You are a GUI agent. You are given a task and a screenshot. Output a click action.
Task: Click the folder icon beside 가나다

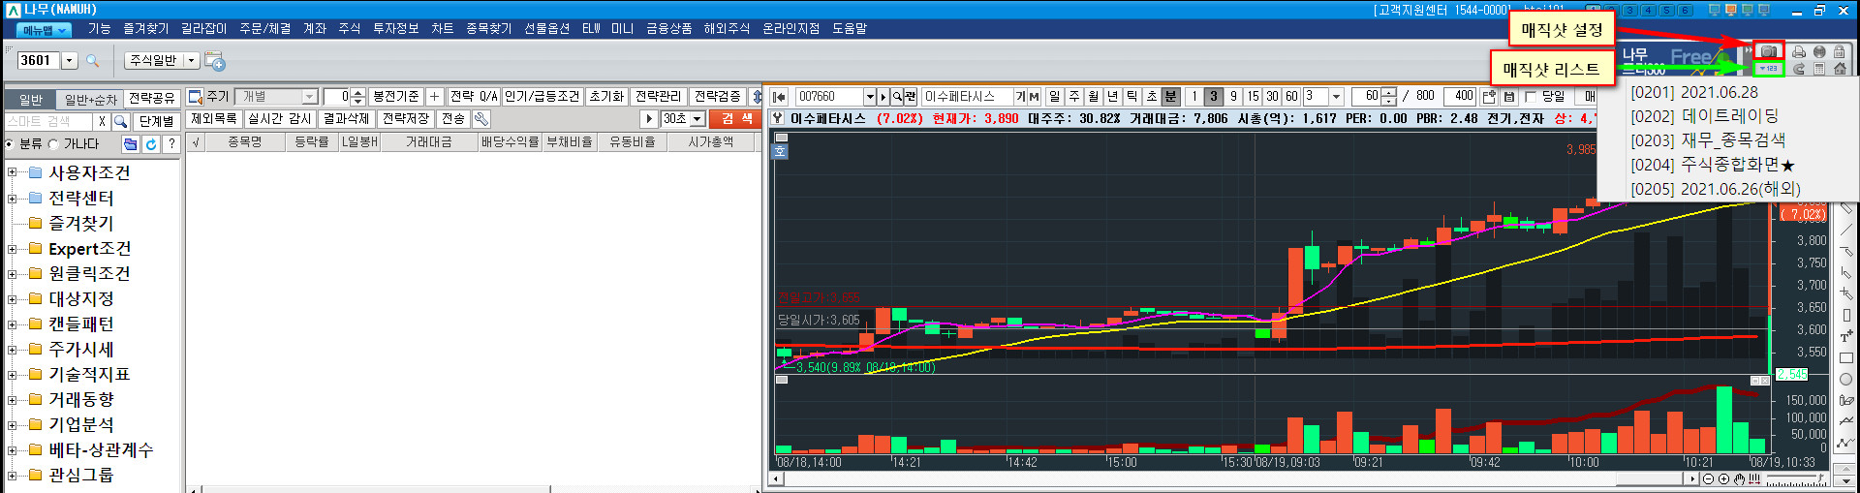coord(131,144)
